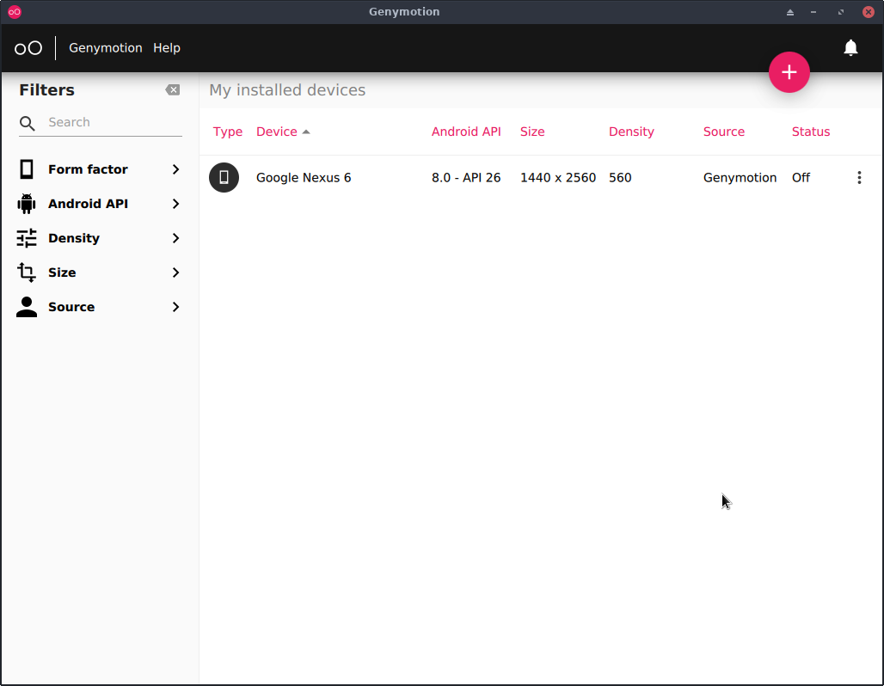This screenshot has height=686, width=884.
Task: Click the Genymotion source cell
Action: (x=740, y=178)
